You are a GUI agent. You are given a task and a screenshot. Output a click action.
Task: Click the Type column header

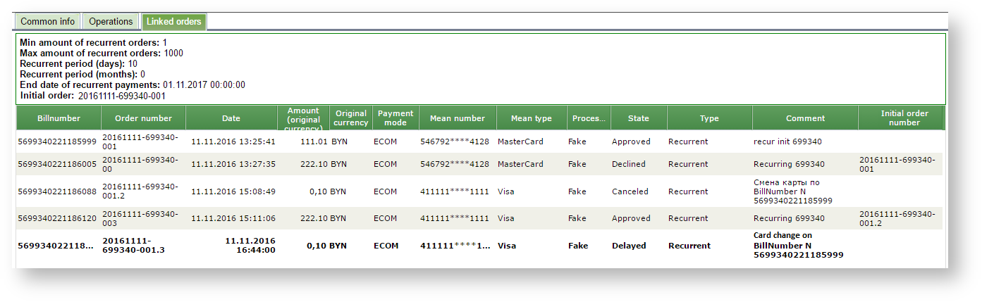[x=709, y=118]
